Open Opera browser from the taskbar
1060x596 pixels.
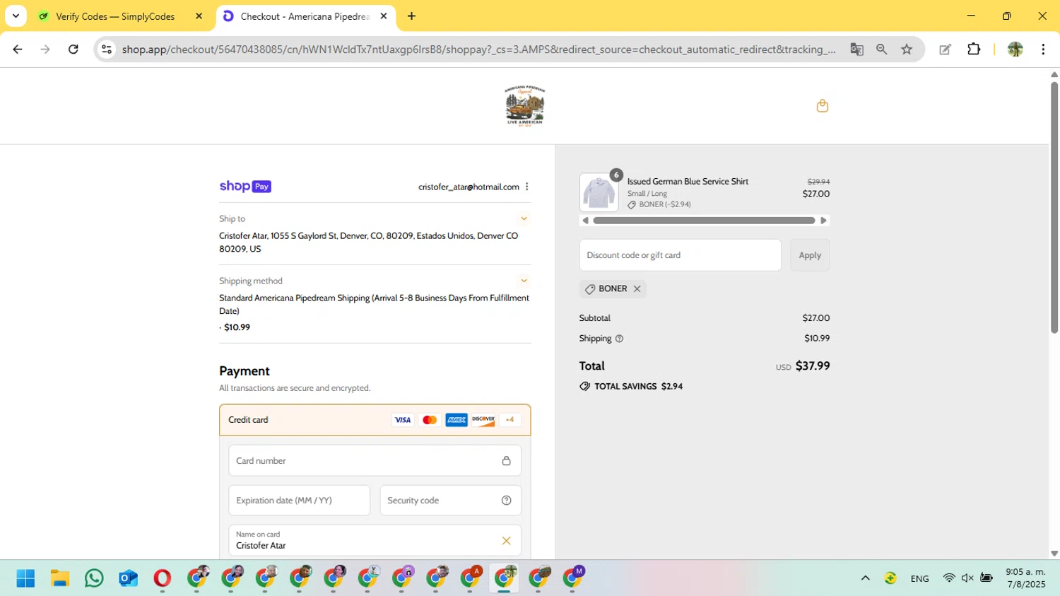pos(162,578)
